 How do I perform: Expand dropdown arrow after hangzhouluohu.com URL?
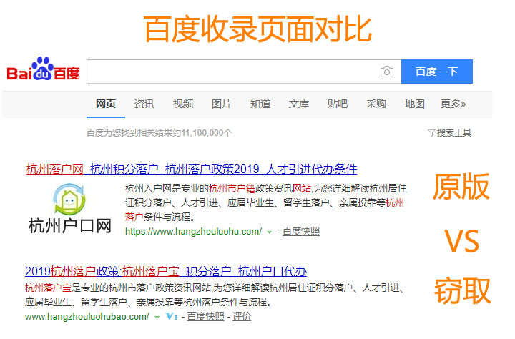click(x=270, y=232)
